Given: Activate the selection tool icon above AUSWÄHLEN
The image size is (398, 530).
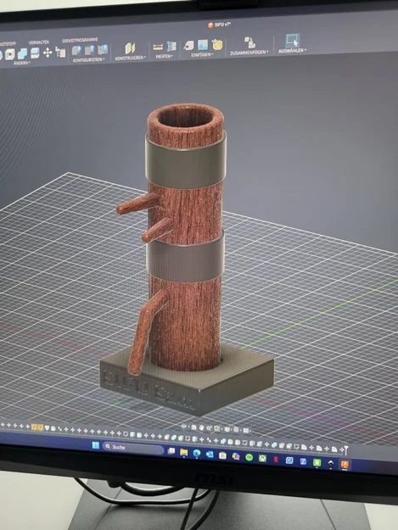Looking at the screenshot, I should coord(292,41).
